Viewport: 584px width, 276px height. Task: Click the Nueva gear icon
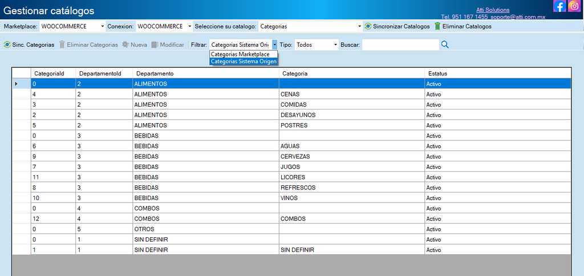[x=125, y=44]
